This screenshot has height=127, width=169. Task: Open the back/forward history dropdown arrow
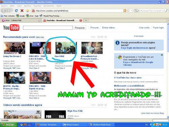pyautogui.click(x=12, y=10)
